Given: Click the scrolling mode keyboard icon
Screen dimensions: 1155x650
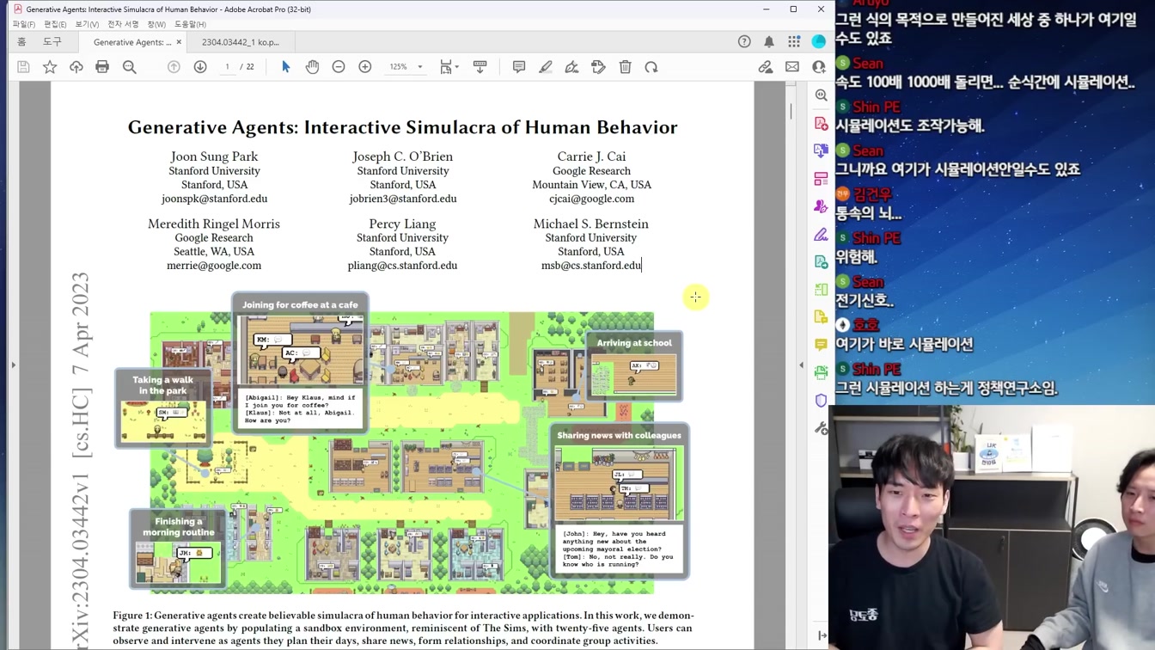Looking at the screenshot, I should (x=480, y=67).
